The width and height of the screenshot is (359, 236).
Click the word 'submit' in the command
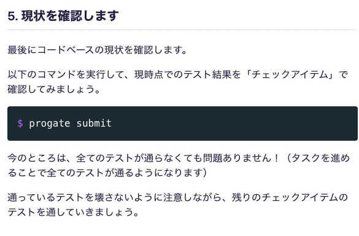94,124
